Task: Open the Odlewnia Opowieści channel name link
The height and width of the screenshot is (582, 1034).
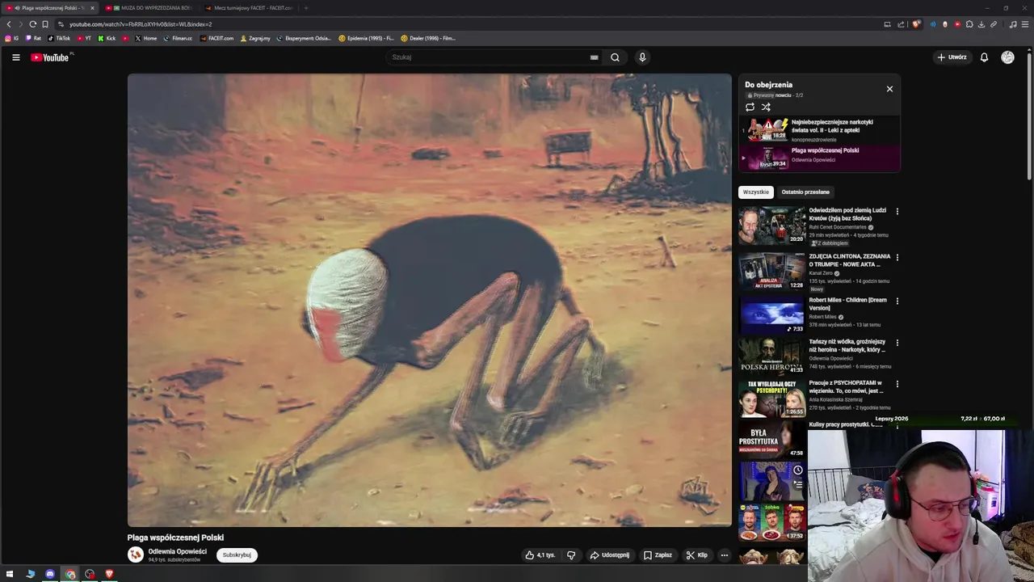Action: point(177,551)
